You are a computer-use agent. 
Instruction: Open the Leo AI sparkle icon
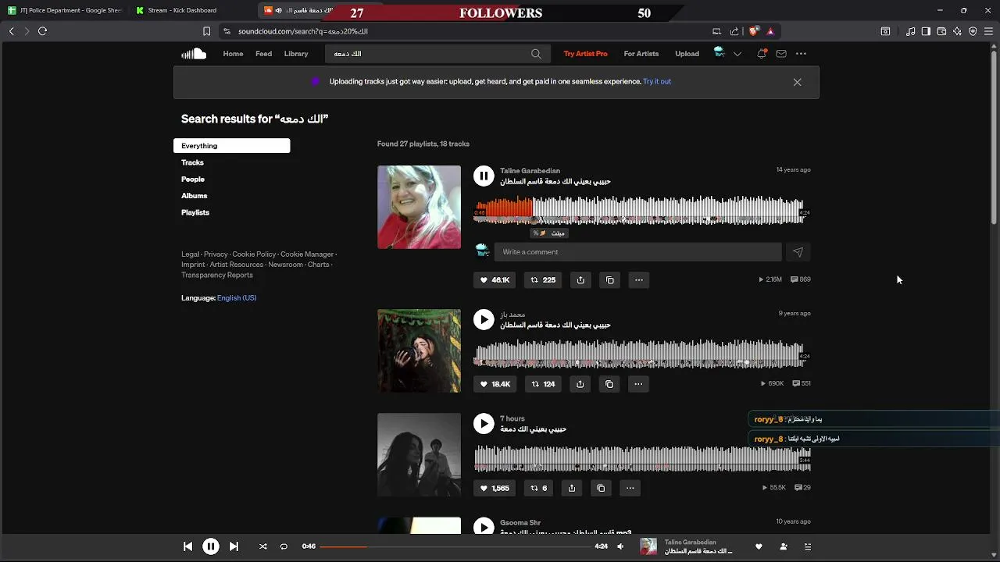tap(957, 31)
